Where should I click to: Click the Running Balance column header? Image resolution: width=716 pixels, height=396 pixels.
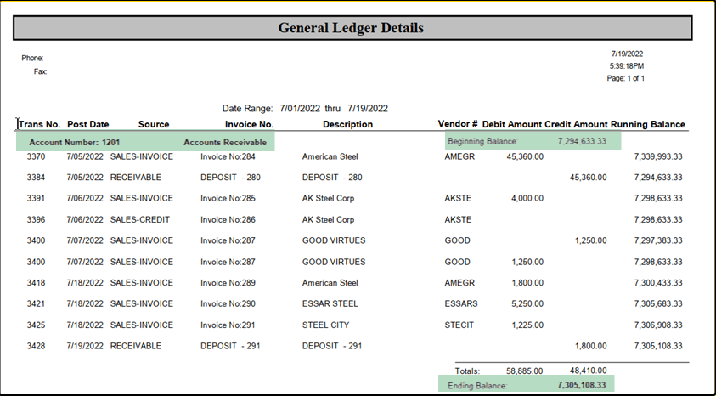[648, 124]
